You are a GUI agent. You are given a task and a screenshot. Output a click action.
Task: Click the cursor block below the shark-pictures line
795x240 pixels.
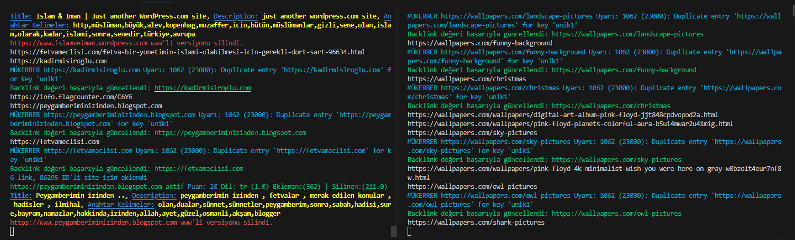(x=410, y=232)
